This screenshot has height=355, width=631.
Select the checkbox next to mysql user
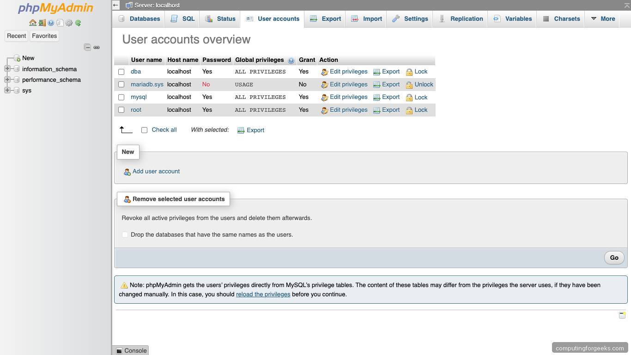(121, 97)
